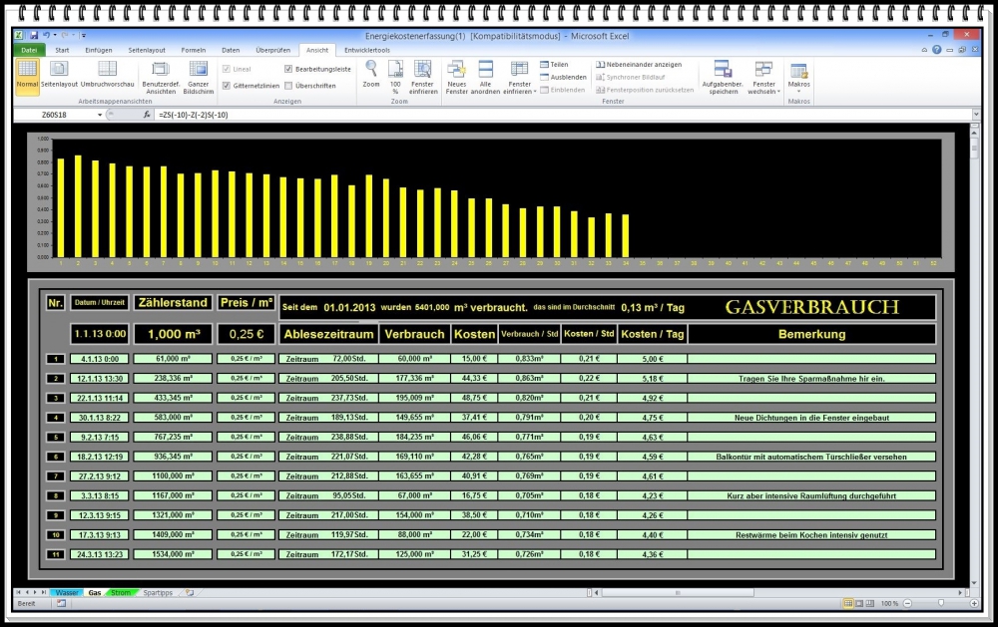Uncheck the Bearbeitungsleiste checkbox
Viewport: 998px width, 627px height.
tap(288, 69)
